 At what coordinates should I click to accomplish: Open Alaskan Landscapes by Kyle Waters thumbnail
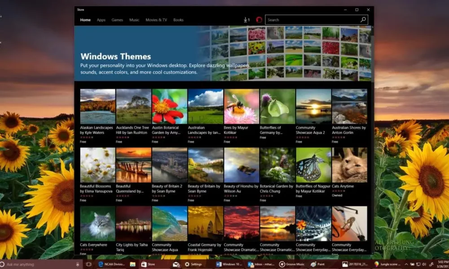[97, 106]
